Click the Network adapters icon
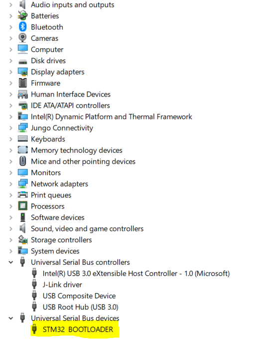Viewport: 262px width, 351px height. pos(22,184)
